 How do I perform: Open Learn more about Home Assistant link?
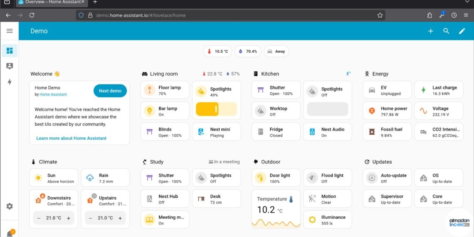click(x=72, y=138)
